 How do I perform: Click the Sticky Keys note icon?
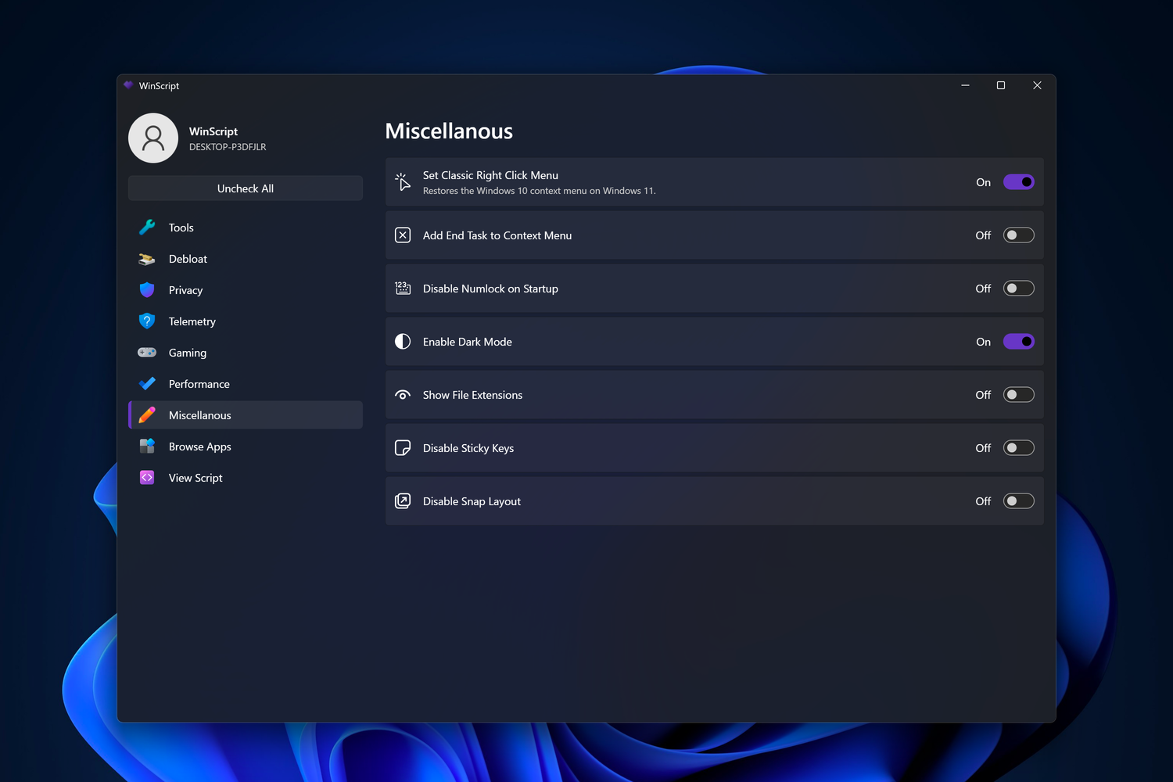(403, 448)
